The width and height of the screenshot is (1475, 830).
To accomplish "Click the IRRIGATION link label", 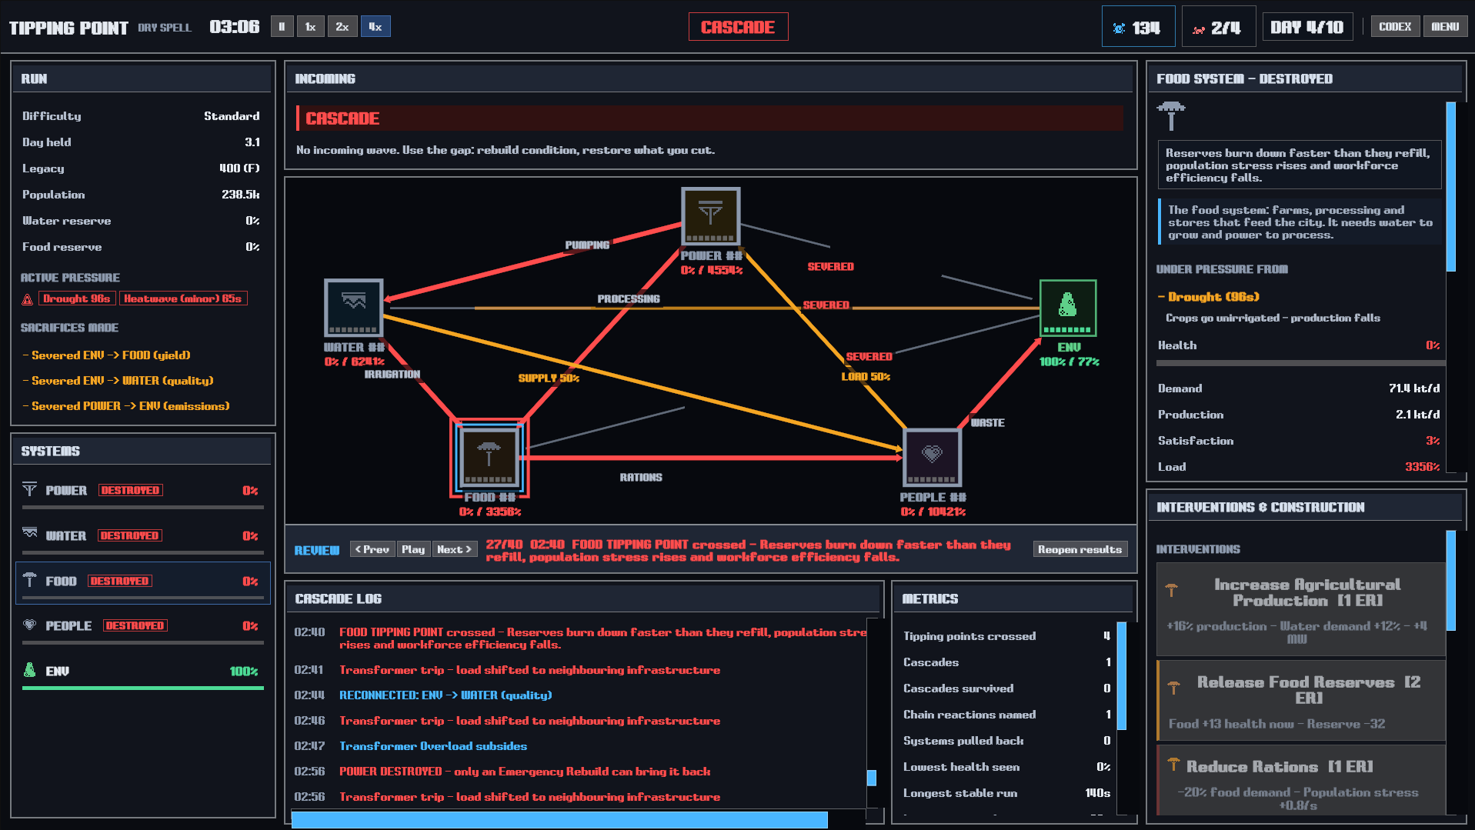I will pos(392,374).
